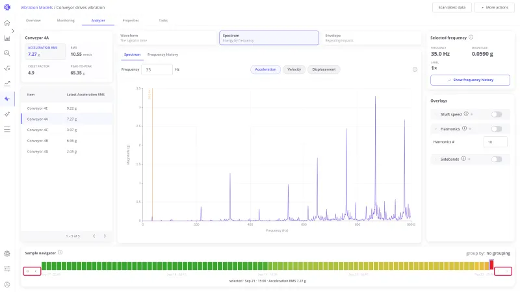Click the Harmonics info icon
The width and height of the screenshot is (520, 292).
tap(464, 128)
